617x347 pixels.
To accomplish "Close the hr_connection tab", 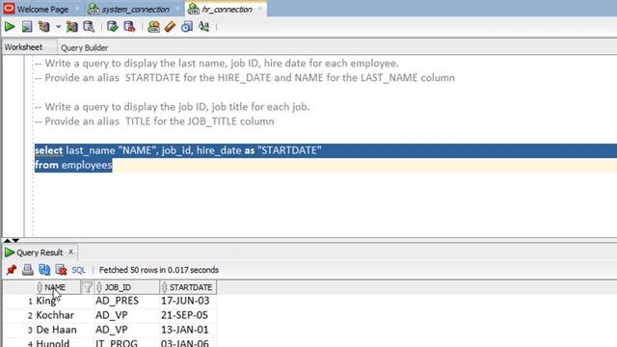I will [x=259, y=9].
